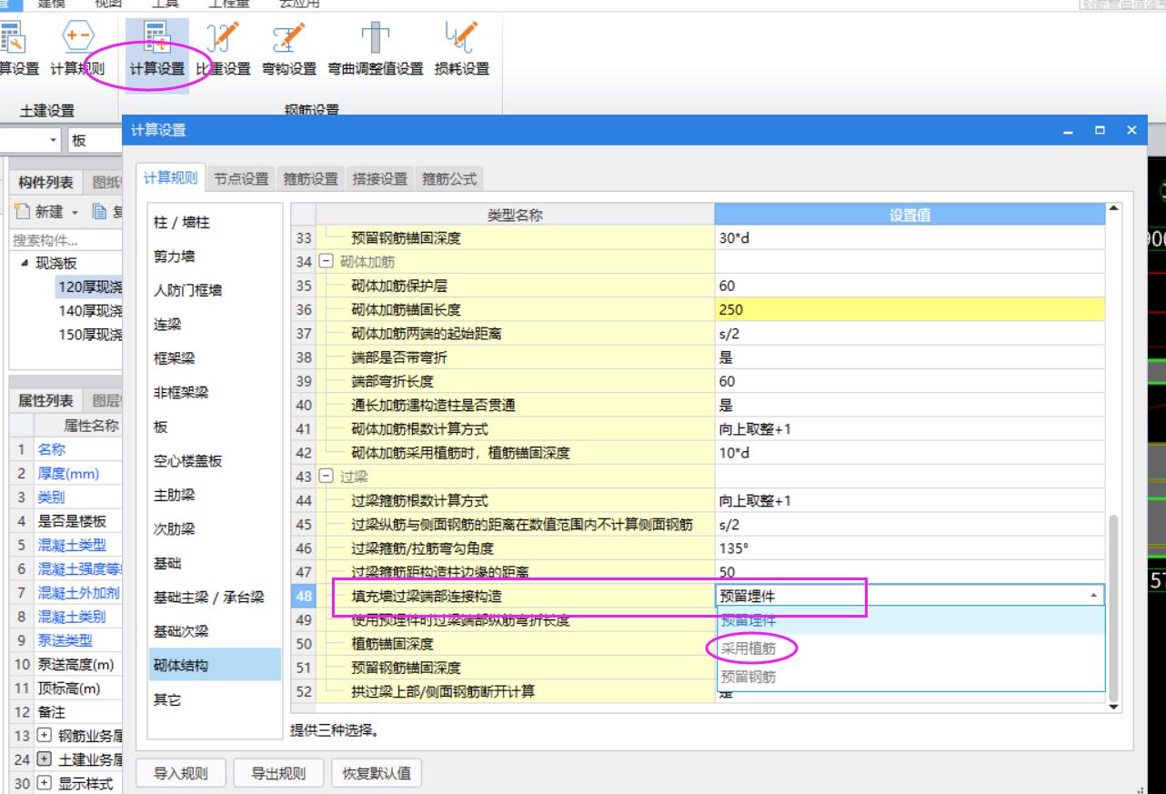Image resolution: width=1166 pixels, height=794 pixels.
Task: Open 比重设置 tool
Action: 223,50
